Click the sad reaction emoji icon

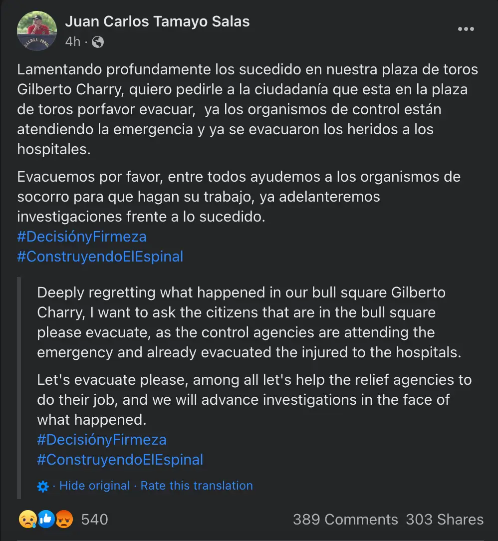click(x=27, y=520)
